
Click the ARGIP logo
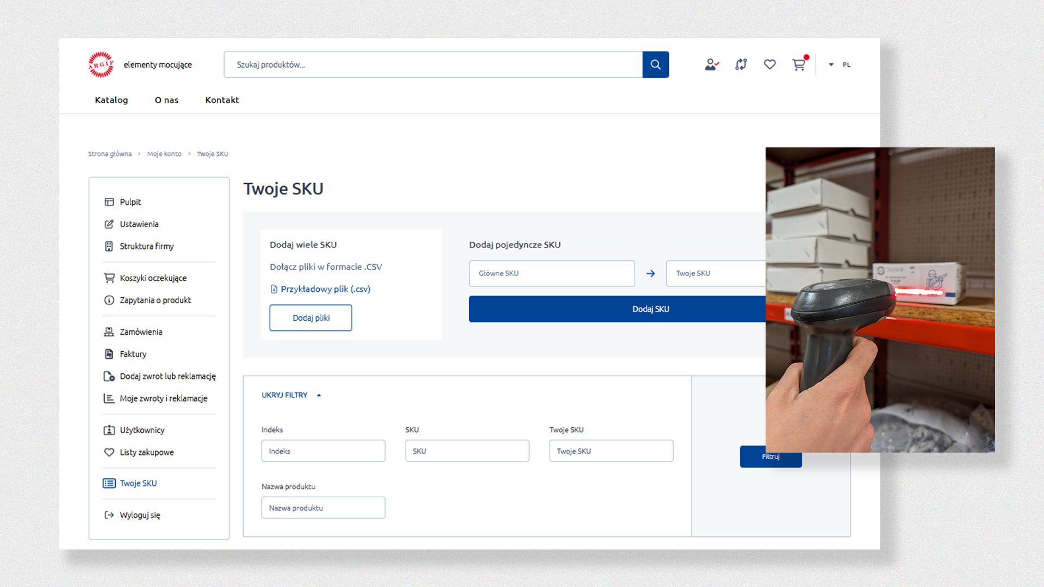[x=101, y=65]
